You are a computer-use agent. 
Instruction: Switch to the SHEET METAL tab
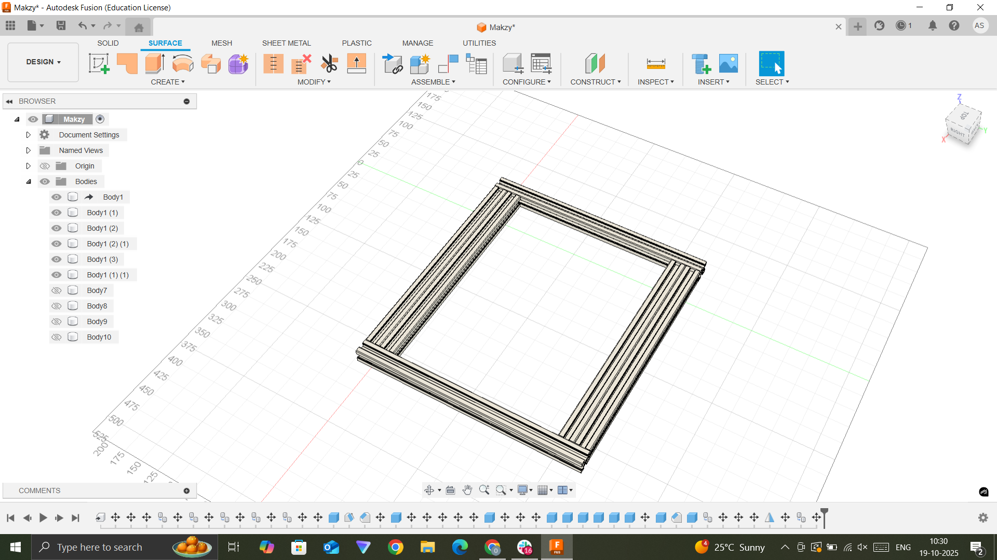(286, 43)
